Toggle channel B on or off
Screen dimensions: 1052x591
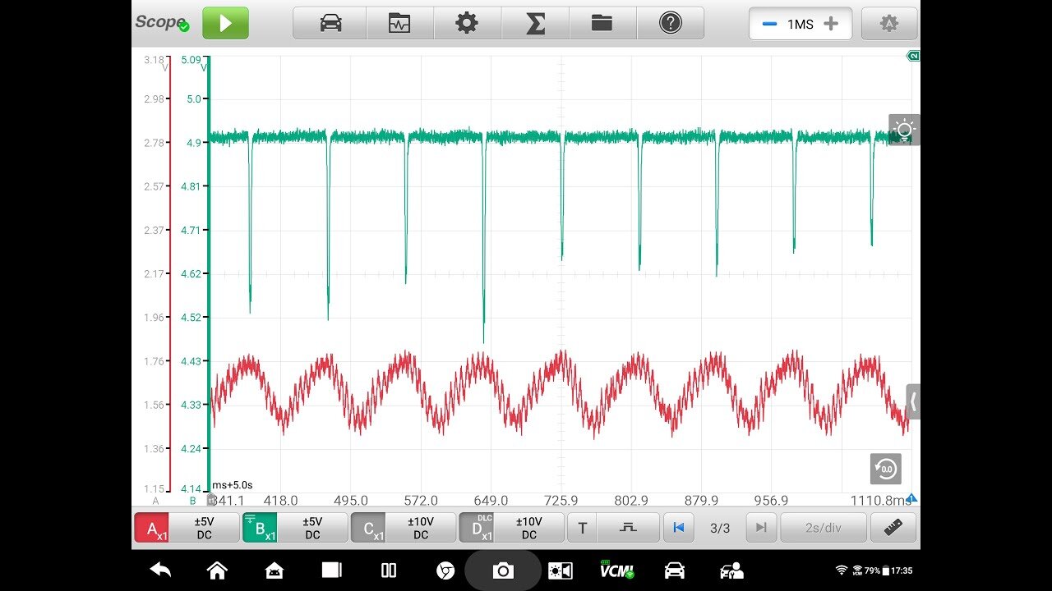(259, 528)
